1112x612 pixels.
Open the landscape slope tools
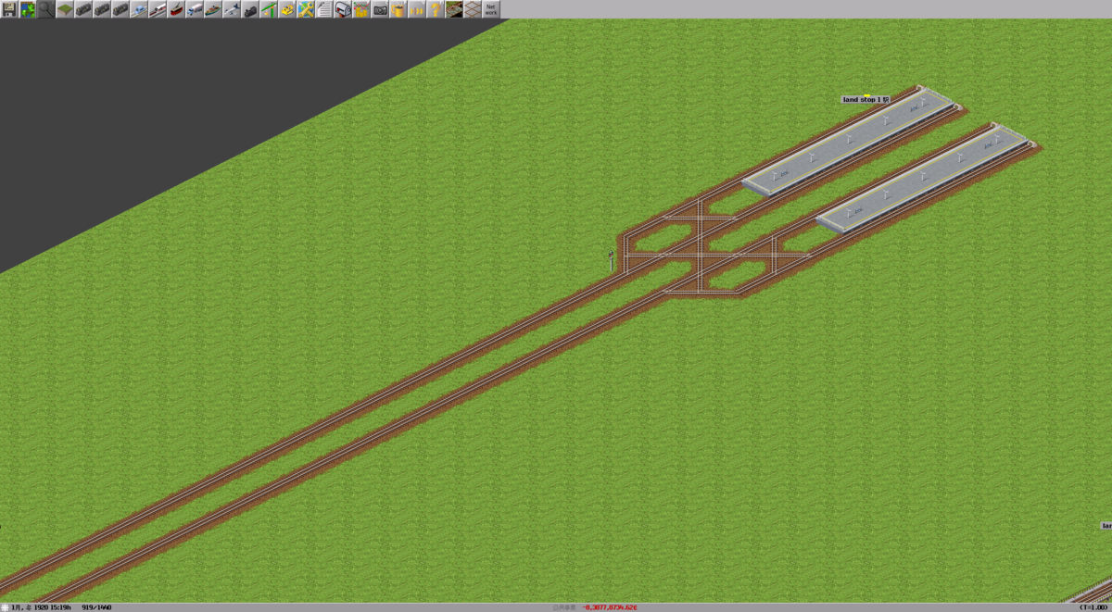pyautogui.click(x=65, y=9)
